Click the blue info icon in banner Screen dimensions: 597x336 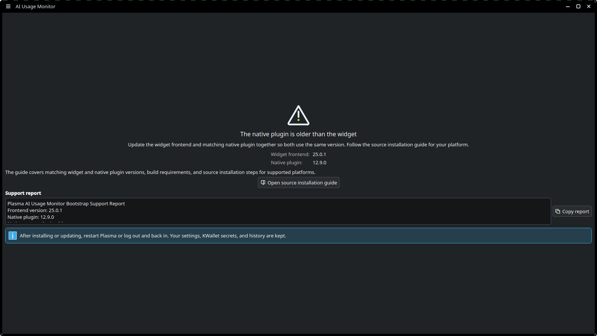(x=13, y=236)
